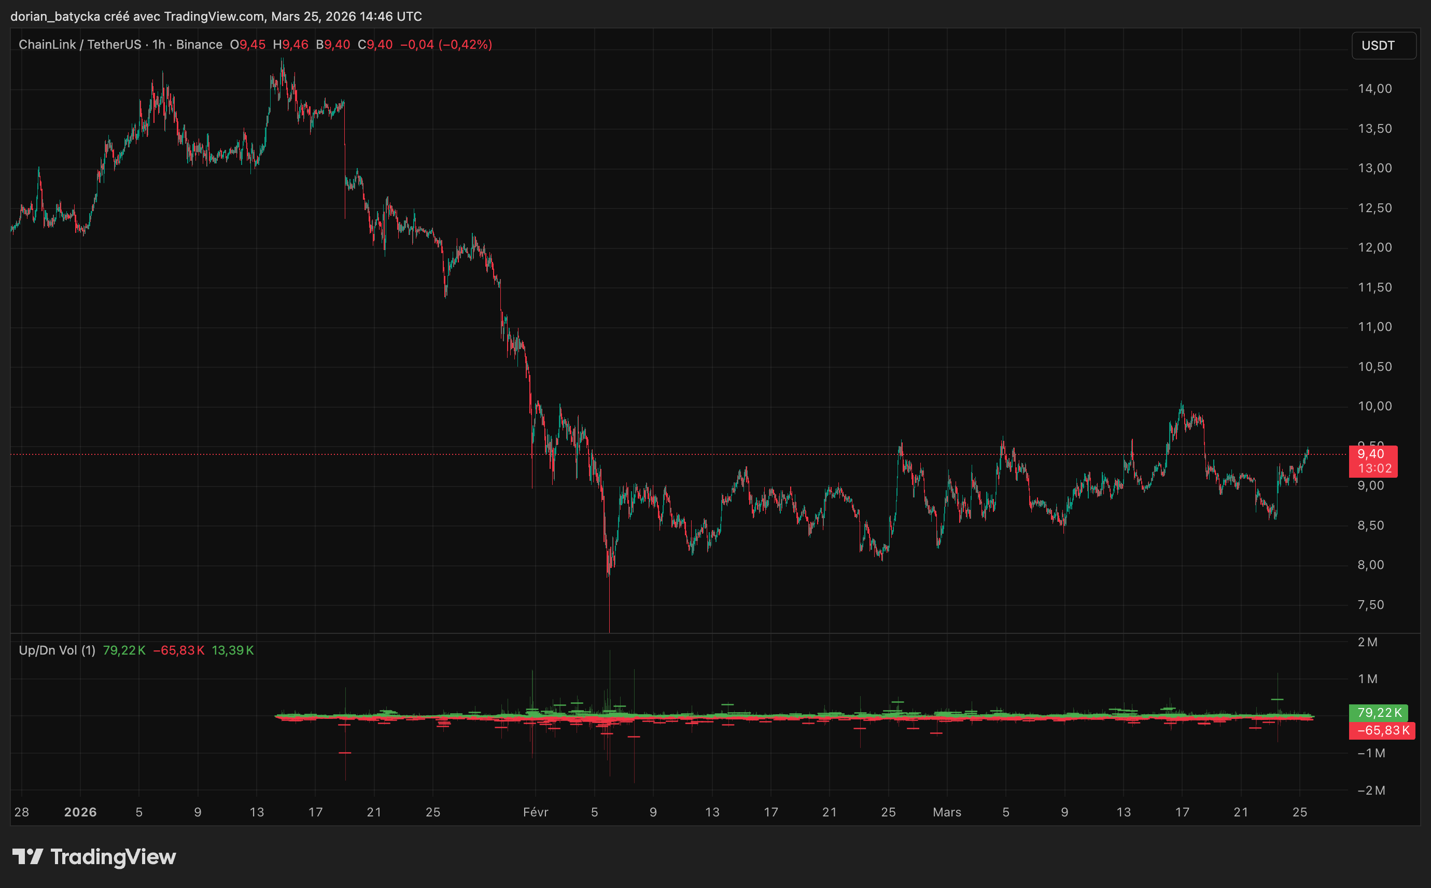The height and width of the screenshot is (888, 1431).
Task: Click the −0,04 (−0,42%) change value
Action: (446, 45)
